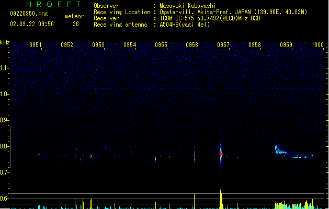Click the Ogata-vill. Akita-Pref. JAPAN location text
This screenshot has height=209, width=329.
click(233, 12)
